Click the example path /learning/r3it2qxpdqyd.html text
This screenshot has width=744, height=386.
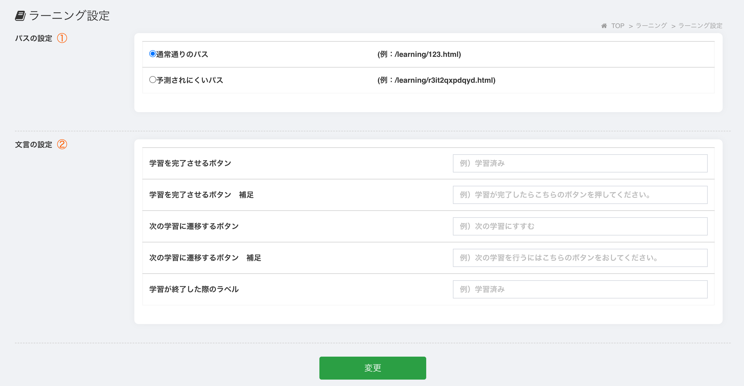436,80
